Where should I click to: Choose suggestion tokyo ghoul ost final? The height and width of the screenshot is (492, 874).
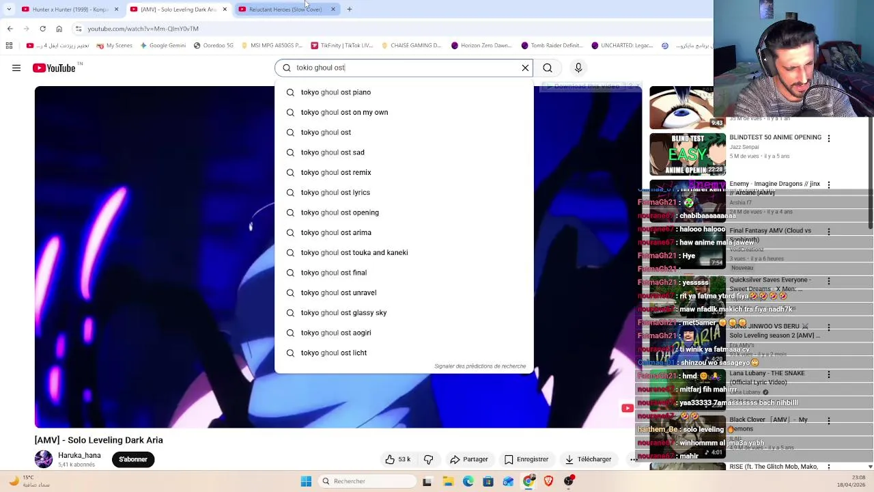(404, 273)
